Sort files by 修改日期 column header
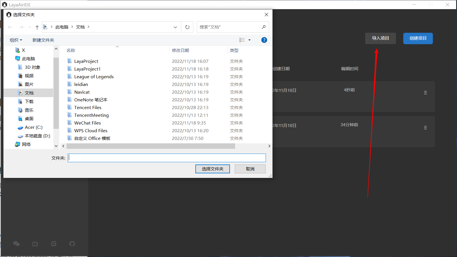Viewport: 457px width, 257px height. tap(181, 50)
